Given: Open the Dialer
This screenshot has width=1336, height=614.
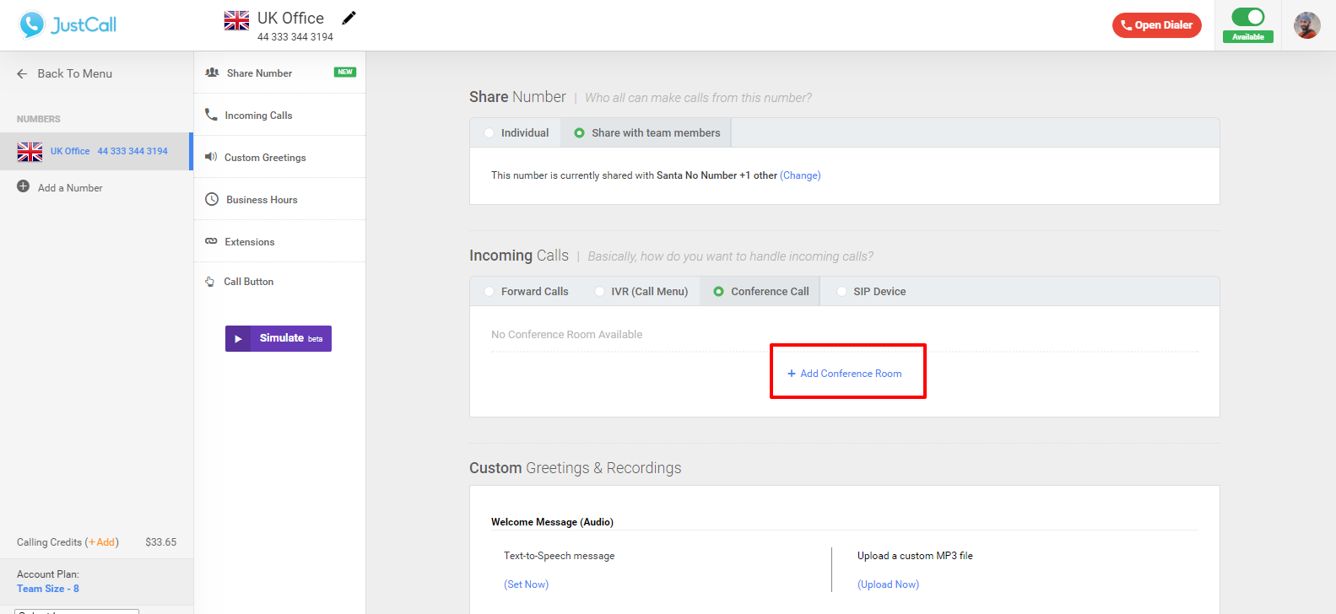Looking at the screenshot, I should (1156, 25).
